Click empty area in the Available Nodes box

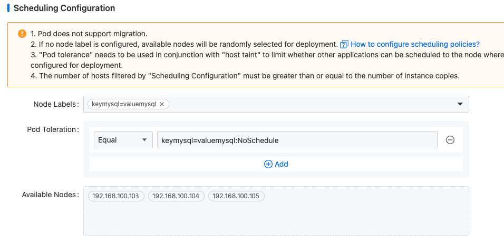pyautogui.click(x=276, y=218)
